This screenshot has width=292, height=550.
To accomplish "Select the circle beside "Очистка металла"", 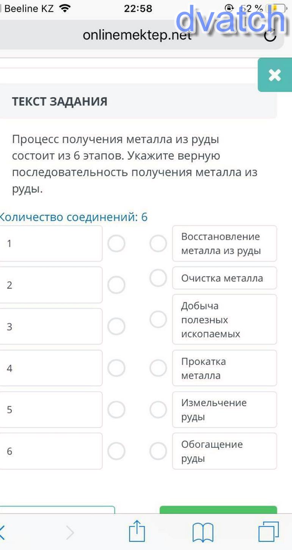I will [x=158, y=278].
